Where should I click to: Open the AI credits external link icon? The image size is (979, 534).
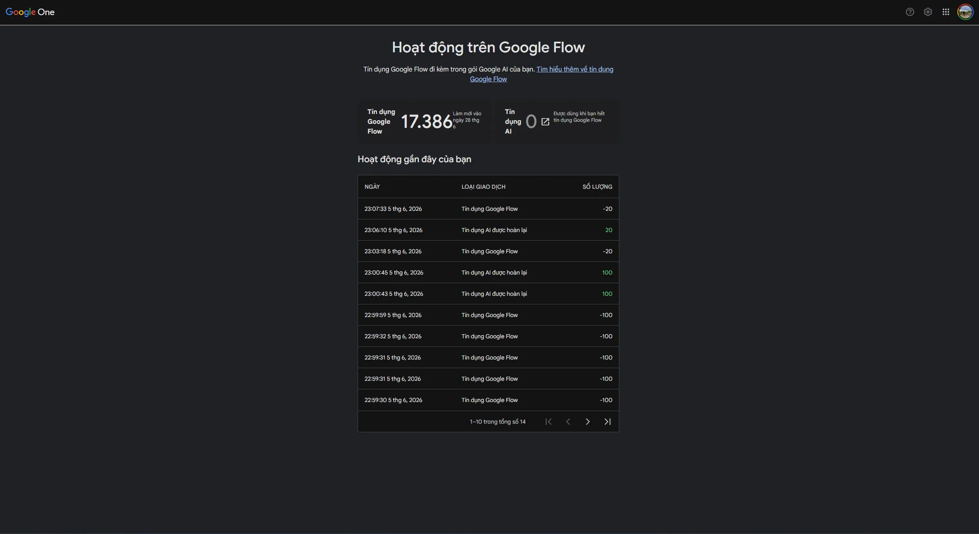(x=545, y=122)
